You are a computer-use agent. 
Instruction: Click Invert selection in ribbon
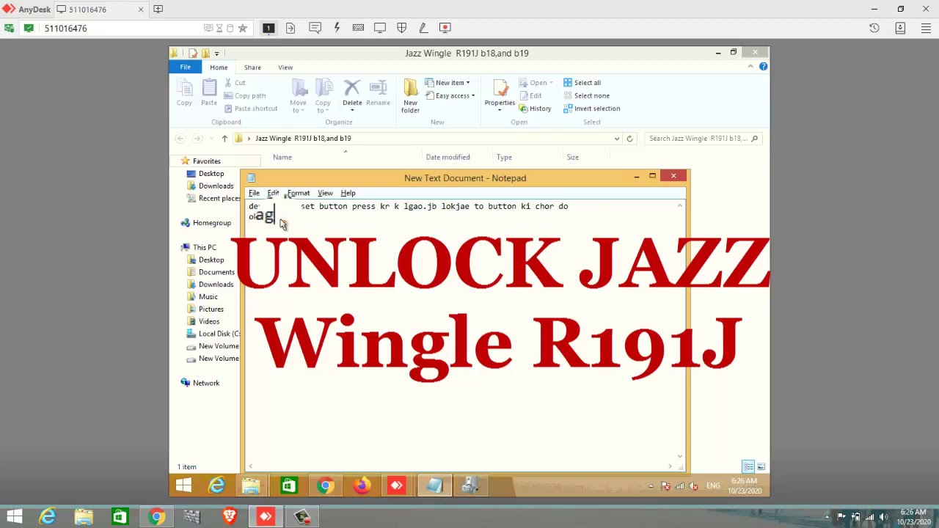[591, 109]
